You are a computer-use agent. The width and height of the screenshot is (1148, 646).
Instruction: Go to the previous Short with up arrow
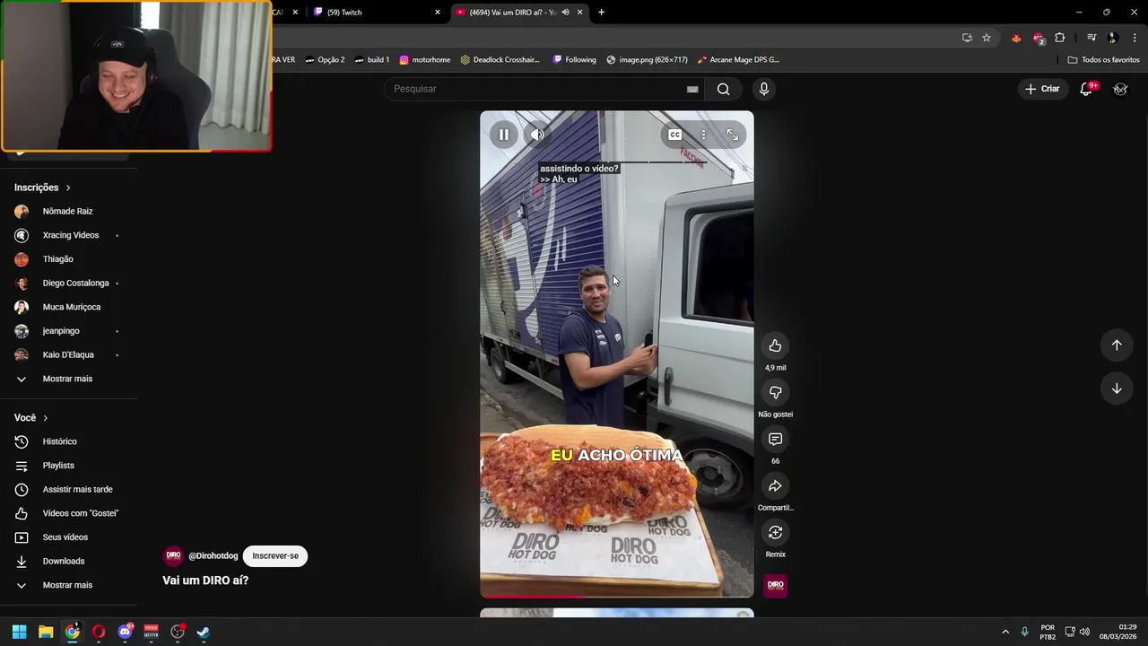(x=1117, y=345)
